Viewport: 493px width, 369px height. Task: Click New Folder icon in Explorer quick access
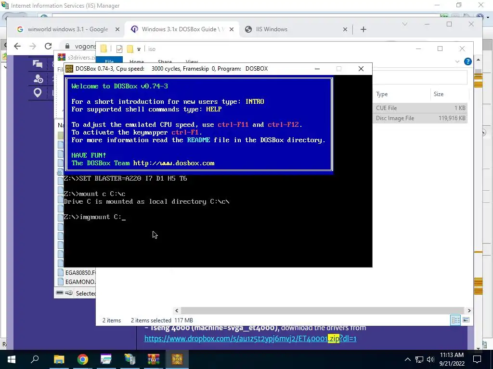pyautogui.click(x=130, y=49)
